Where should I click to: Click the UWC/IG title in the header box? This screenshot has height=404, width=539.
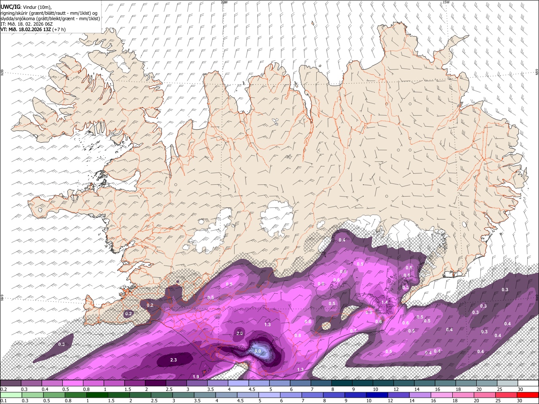10,7
